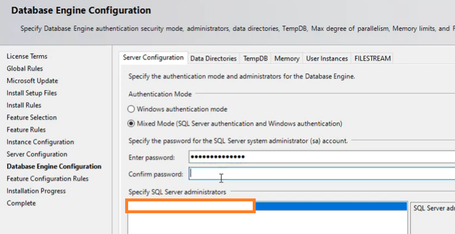The height and width of the screenshot is (234, 455).
Task: Open the TempDB tab
Action: tap(255, 59)
